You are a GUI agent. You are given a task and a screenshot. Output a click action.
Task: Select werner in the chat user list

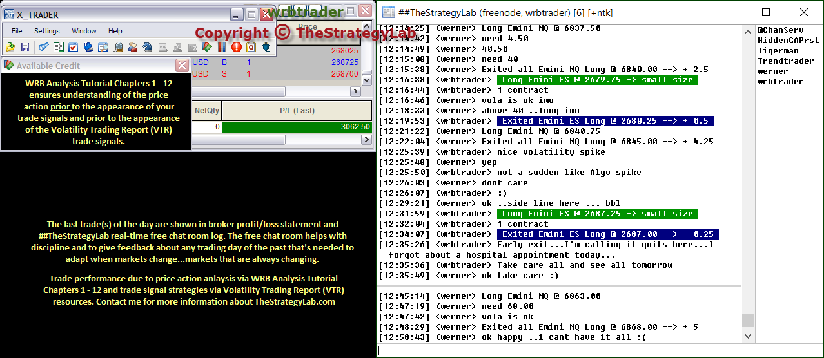(x=772, y=71)
